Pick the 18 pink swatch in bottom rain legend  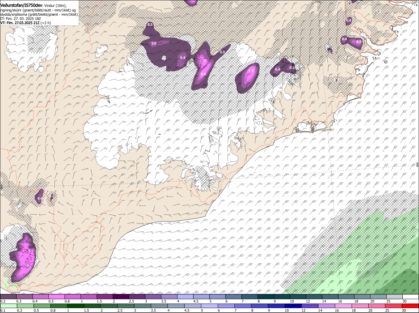tap(360, 306)
